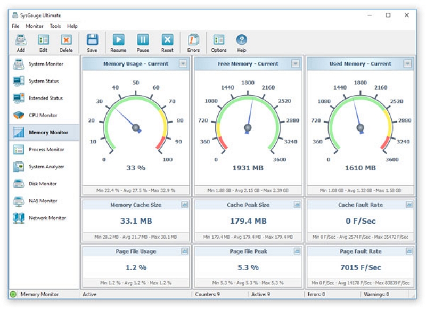
Task: Click the 33.1 MB cache size value
Action: [136, 221]
